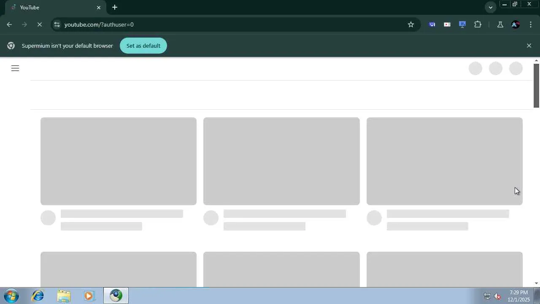This screenshot has width=540, height=304.
Task: Open the Extensions puzzle-piece menu
Action: tap(478, 24)
